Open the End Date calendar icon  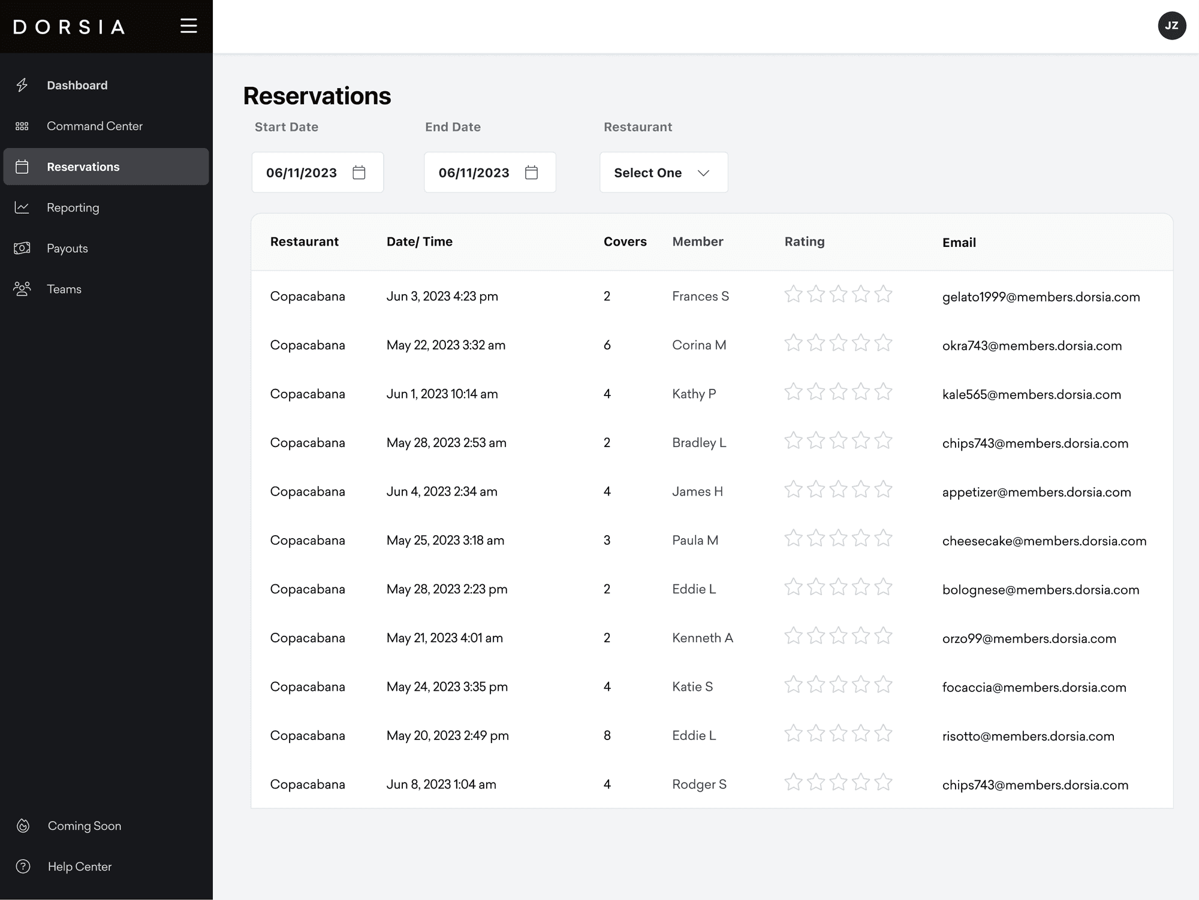pyautogui.click(x=531, y=173)
